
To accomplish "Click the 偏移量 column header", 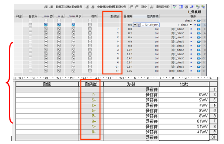I will (127, 16).
